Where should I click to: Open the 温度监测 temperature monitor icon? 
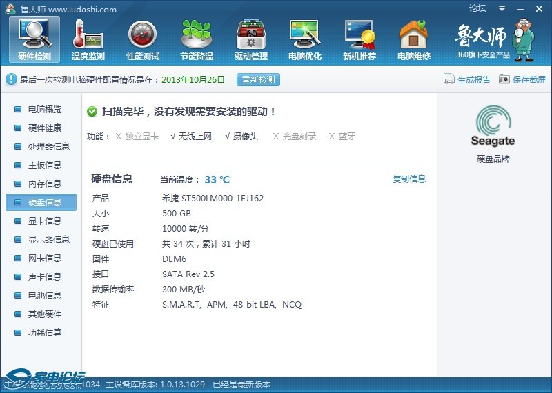pos(88,39)
